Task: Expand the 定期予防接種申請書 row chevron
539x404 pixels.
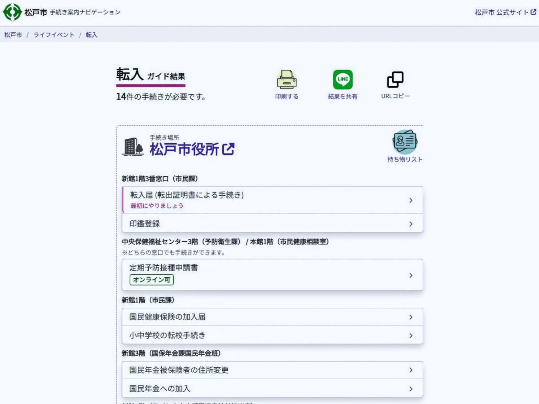Action: click(411, 275)
